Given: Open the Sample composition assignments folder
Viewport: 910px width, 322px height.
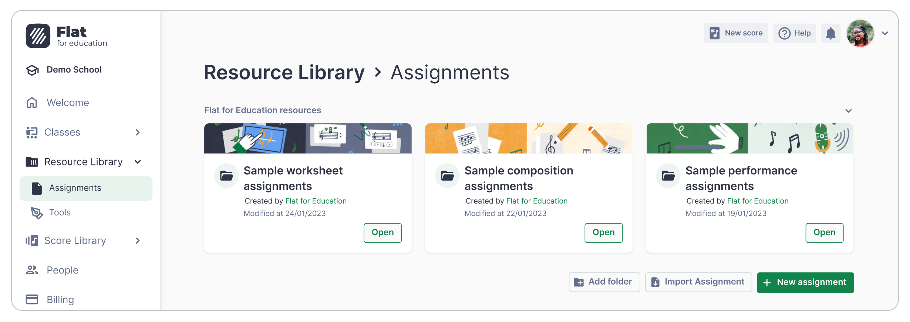Looking at the screenshot, I should point(603,233).
